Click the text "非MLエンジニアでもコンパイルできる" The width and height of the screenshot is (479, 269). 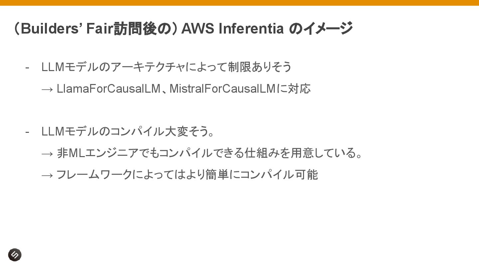click(x=150, y=153)
